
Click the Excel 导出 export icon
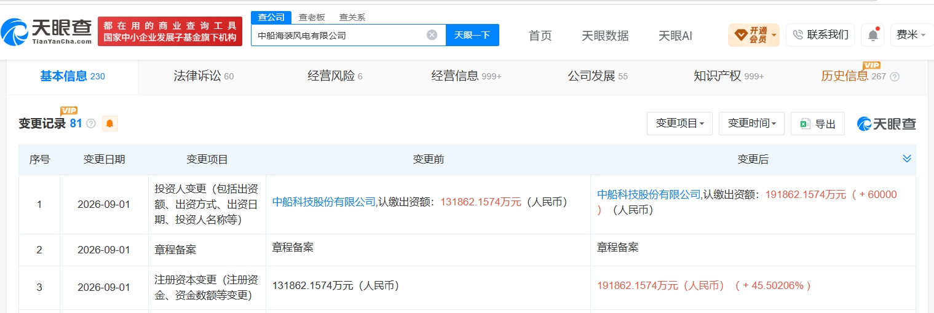(805, 124)
